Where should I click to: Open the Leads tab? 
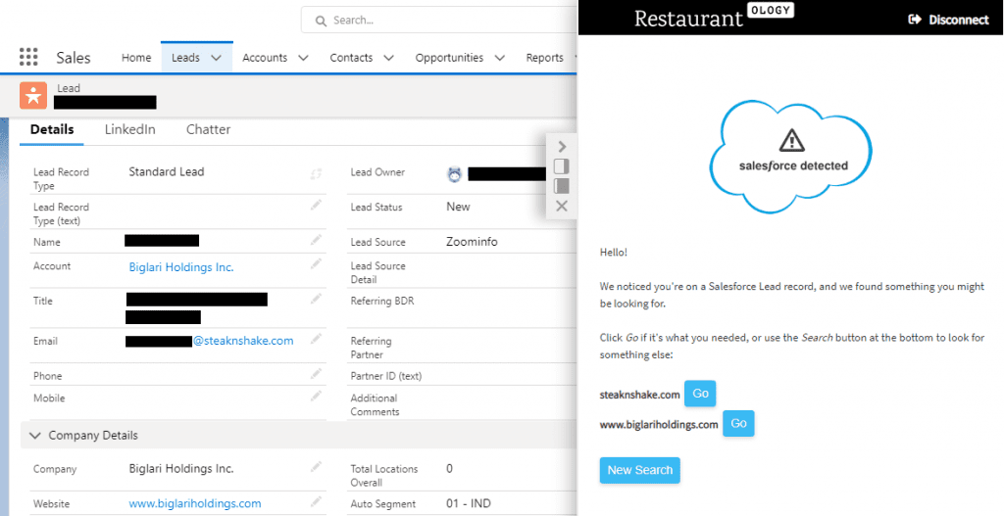185,58
